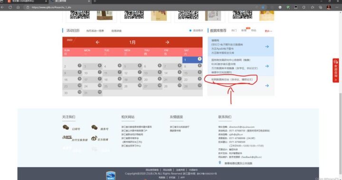Viewport: 342px width, 180px height.
Task: Open the red 欢迎咨询 side widget
Action: click(x=336, y=70)
